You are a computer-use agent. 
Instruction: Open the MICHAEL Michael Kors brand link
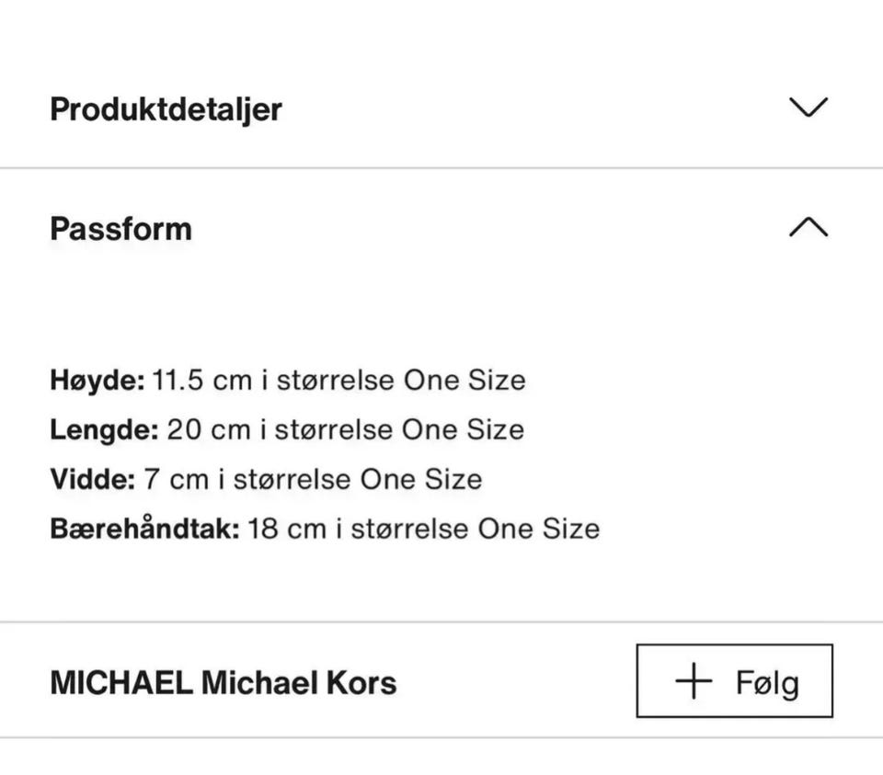tap(223, 683)
